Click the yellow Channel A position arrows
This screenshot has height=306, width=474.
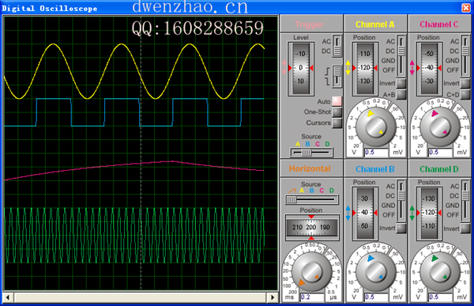tap(348, 67)
